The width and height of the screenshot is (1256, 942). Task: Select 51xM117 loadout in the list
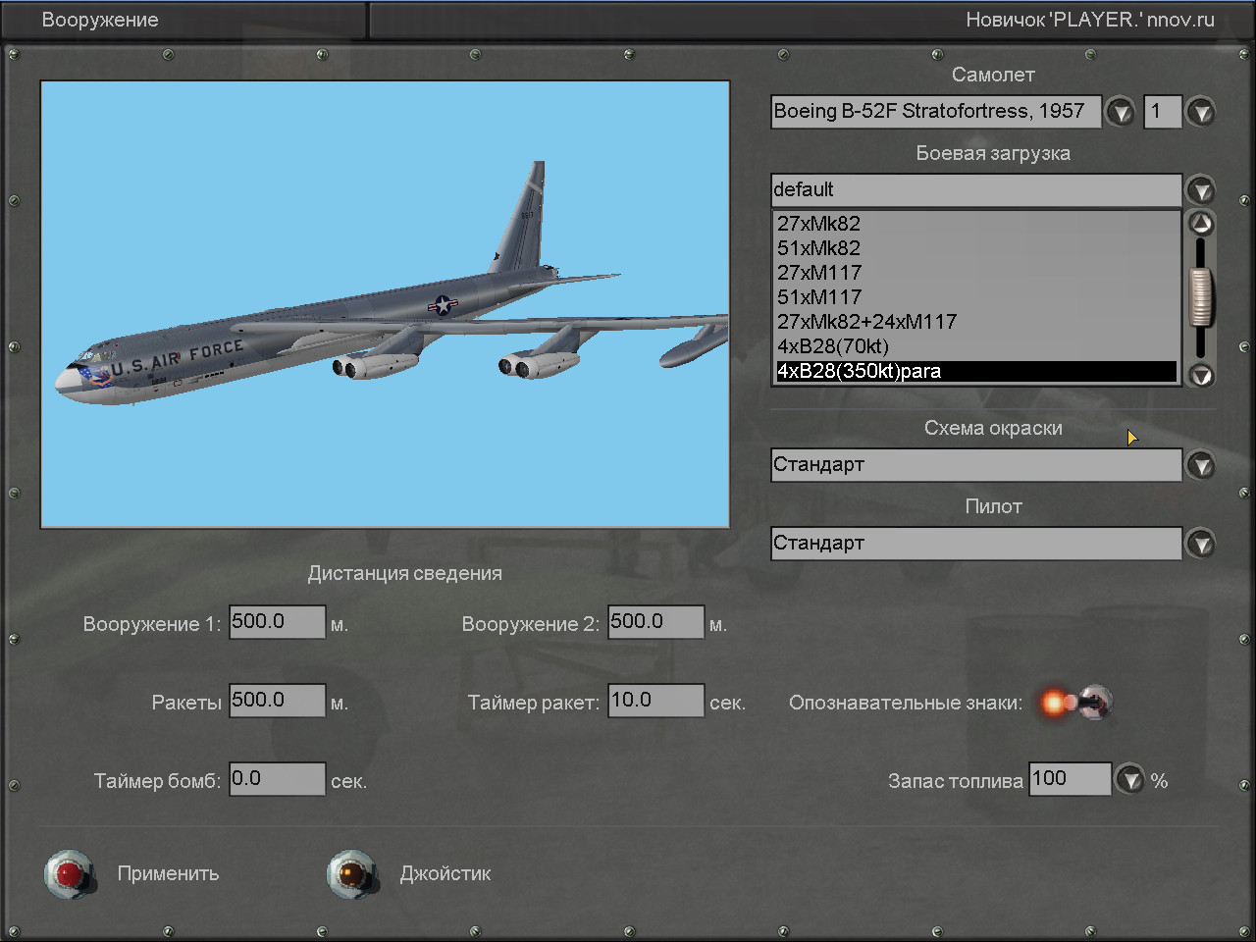click(x=976, y=297)
